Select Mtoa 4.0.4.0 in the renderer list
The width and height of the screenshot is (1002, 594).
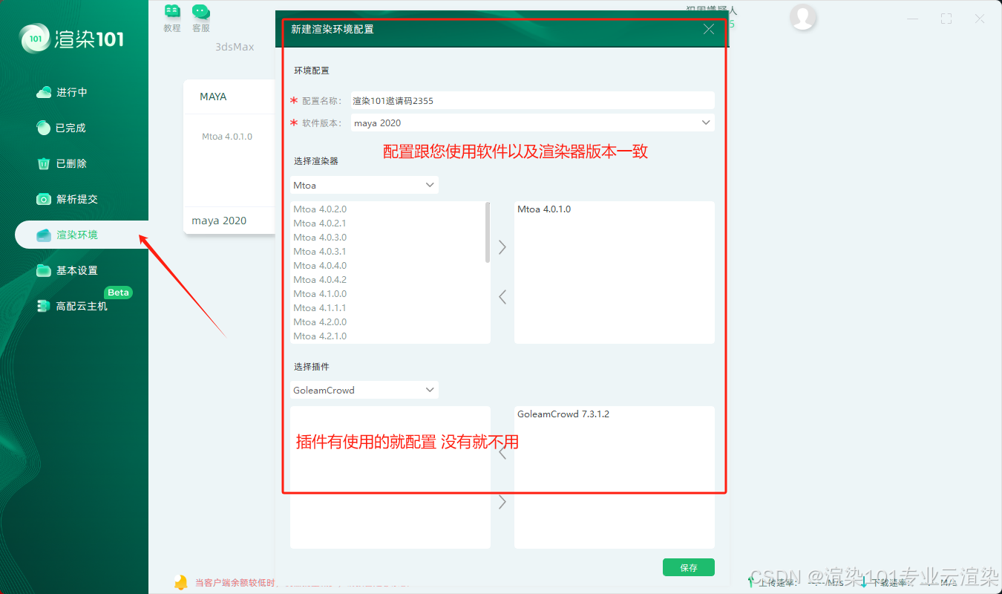320,266
